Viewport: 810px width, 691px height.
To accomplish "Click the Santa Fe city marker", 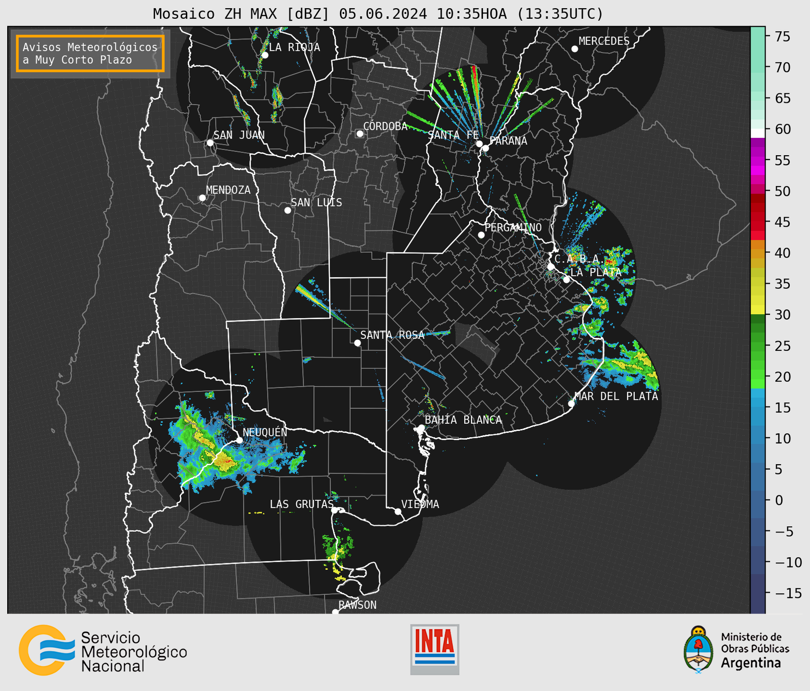I will tap(479, 144).
